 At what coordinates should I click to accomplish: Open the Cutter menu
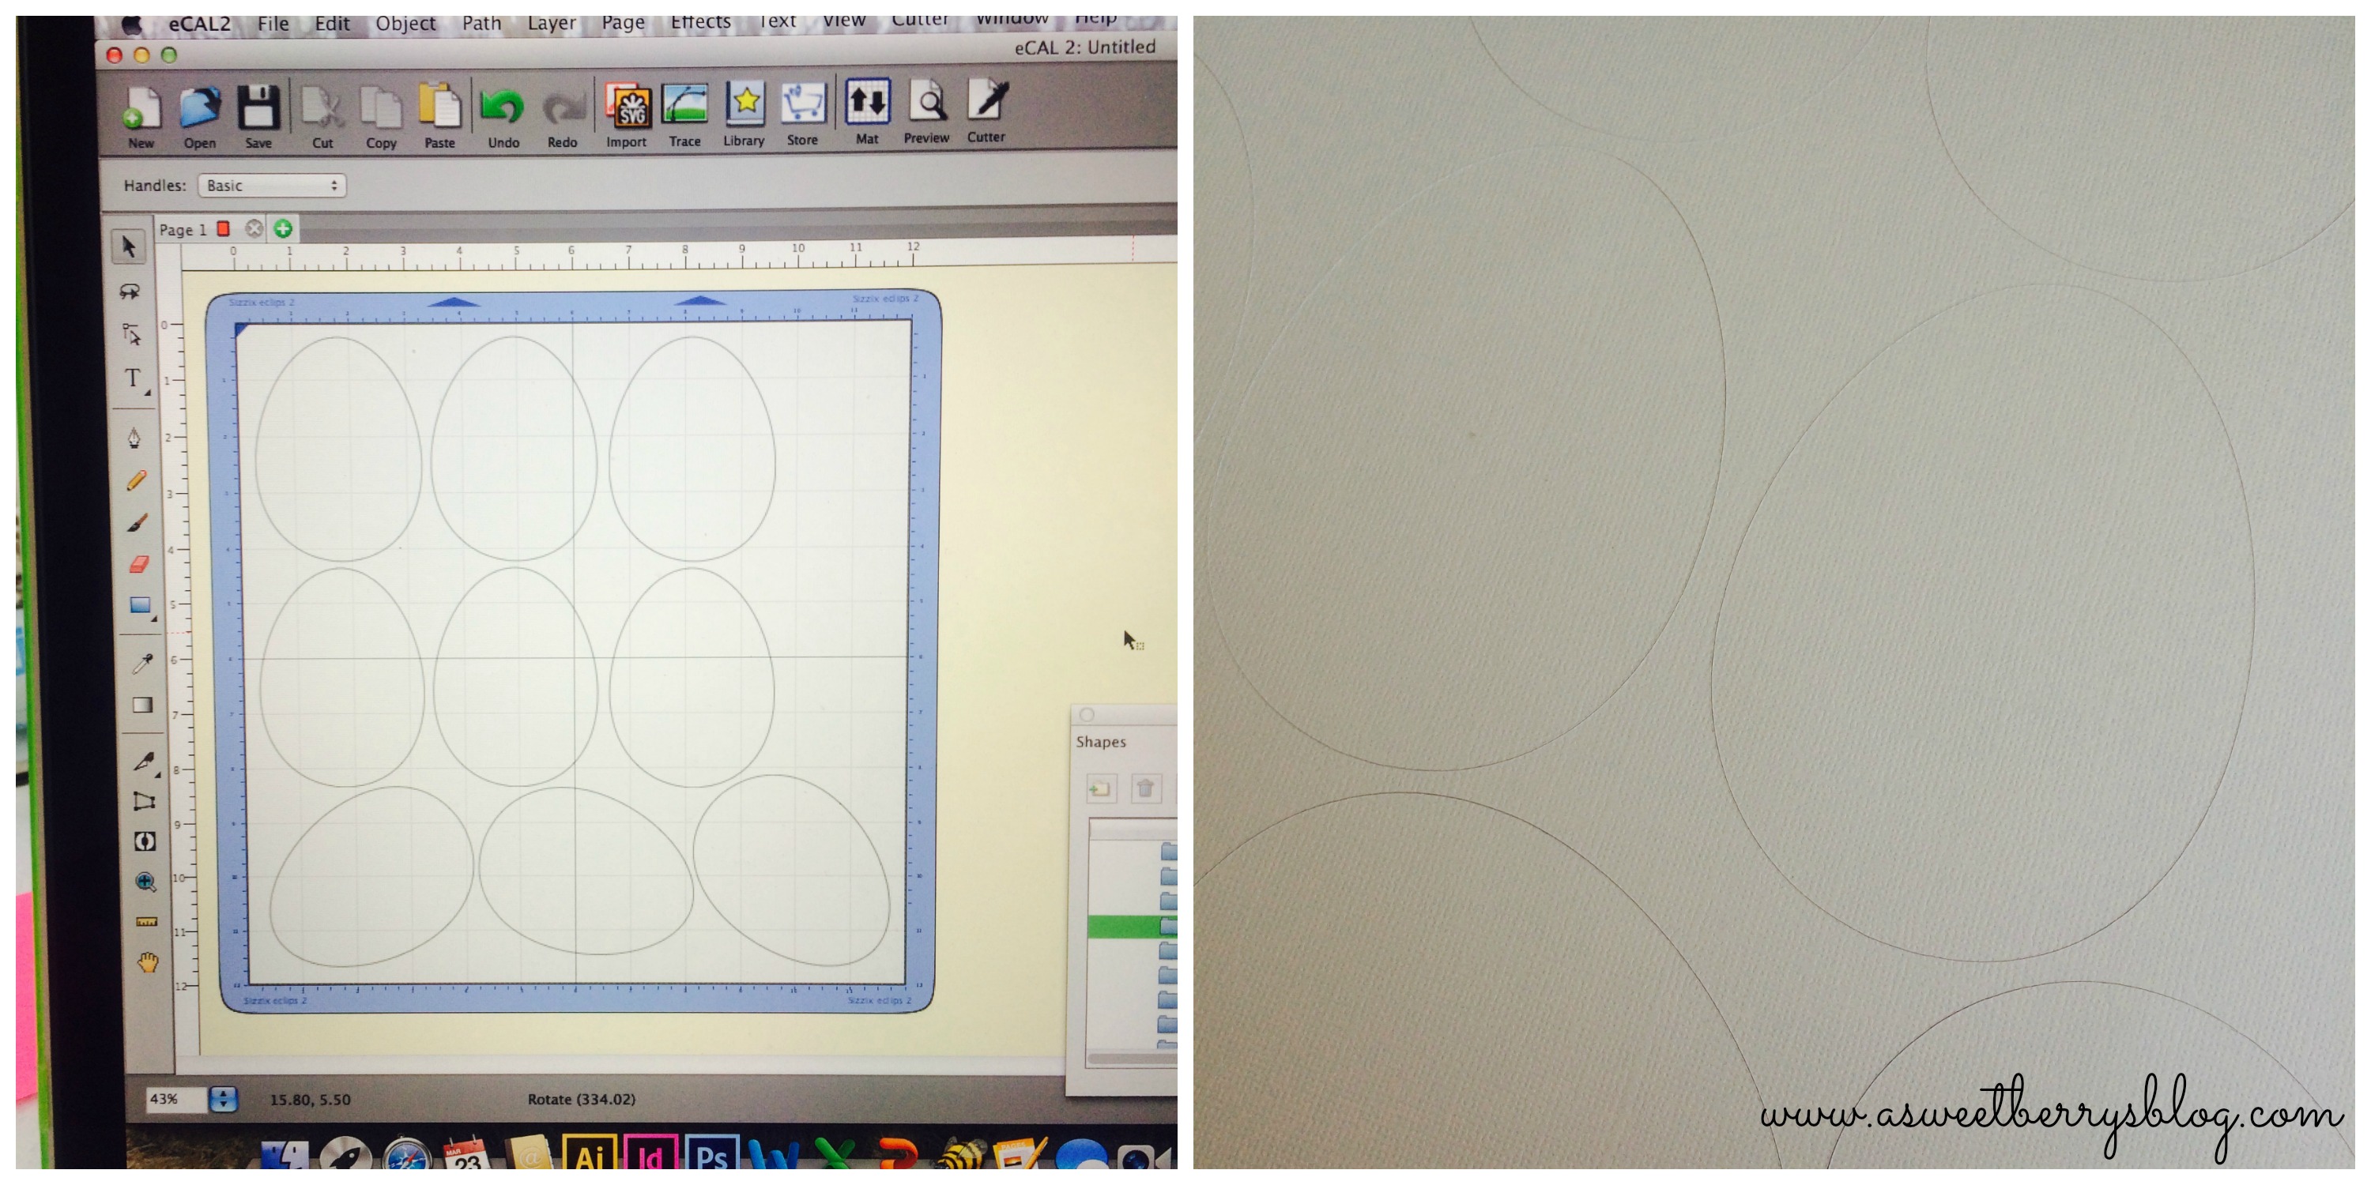[x=919, y=21]
